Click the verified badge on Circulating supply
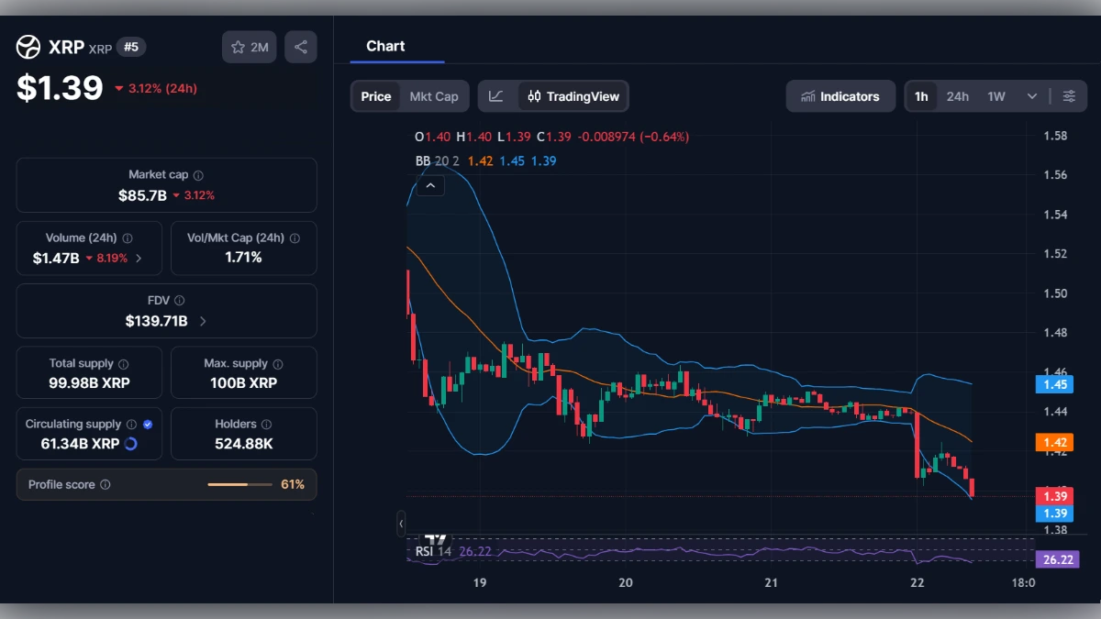 [x=147, y=424]
